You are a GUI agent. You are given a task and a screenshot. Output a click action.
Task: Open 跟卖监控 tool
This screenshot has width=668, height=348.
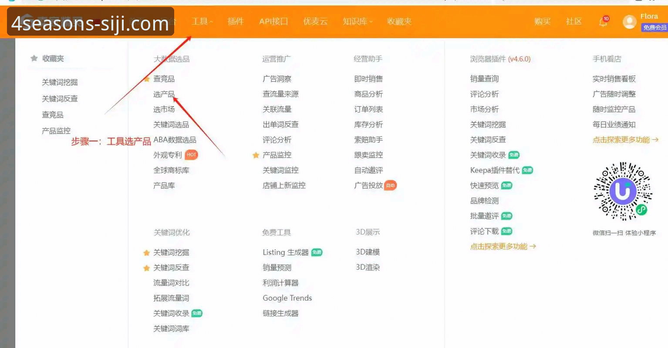pyautogui.click(x=368, y=155)
